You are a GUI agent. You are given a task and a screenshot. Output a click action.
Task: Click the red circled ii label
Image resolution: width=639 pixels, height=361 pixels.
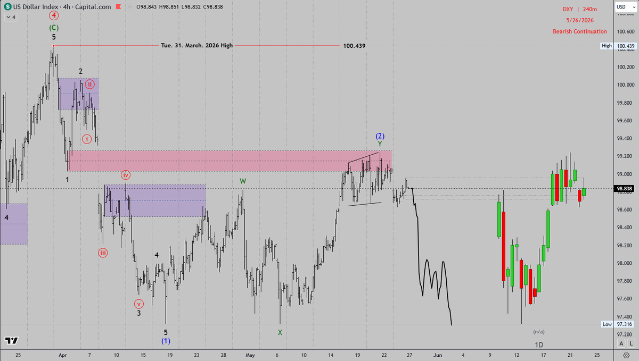[90, 84]
